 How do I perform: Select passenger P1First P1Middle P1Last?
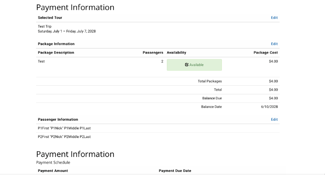[x=64, y=128]
